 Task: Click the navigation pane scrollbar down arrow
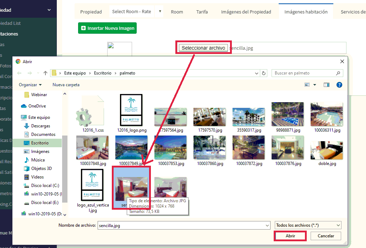tap(65, 214)
